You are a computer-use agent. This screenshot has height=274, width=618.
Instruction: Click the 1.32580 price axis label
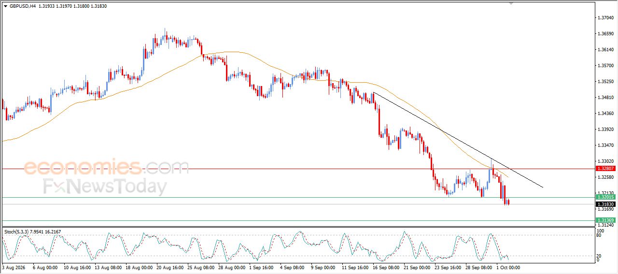coord(605,177)
